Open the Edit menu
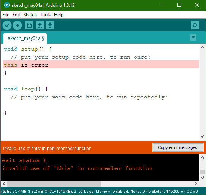This screenshot has width=206, height=195. click(x=16, y=15)
